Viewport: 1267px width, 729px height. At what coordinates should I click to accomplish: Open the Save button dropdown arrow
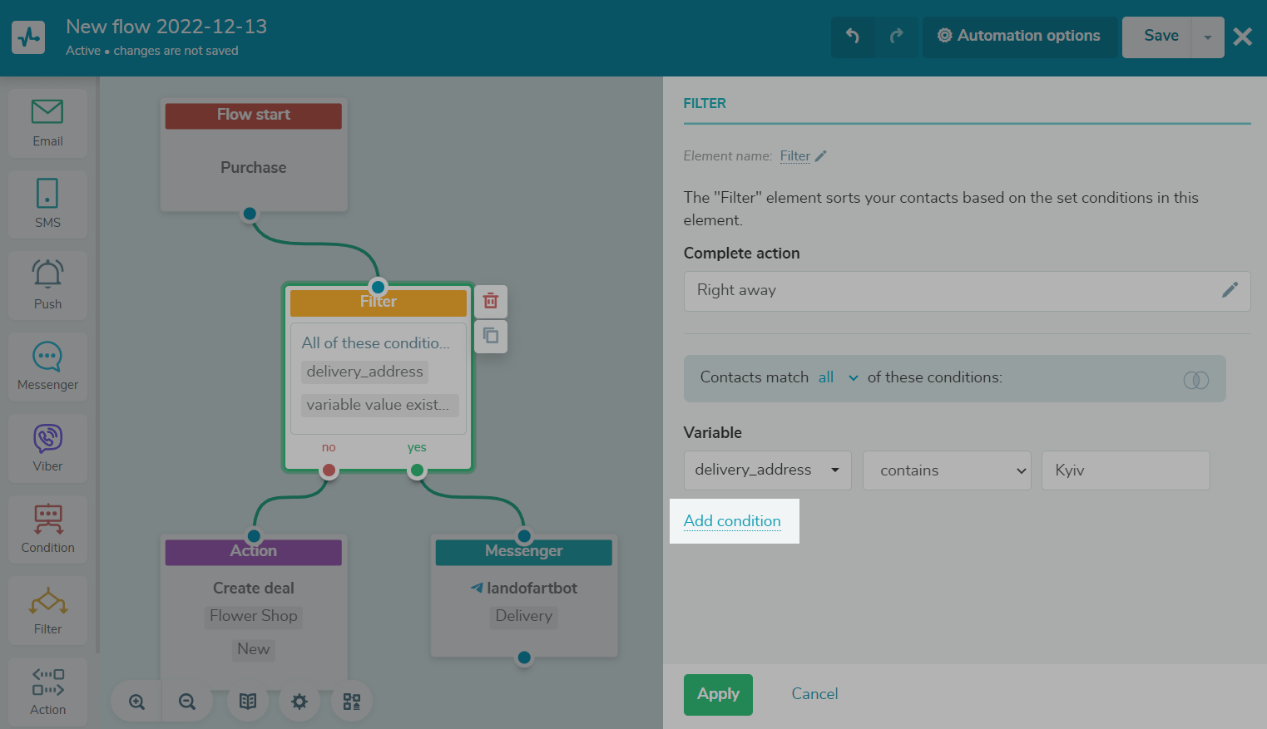point(1208,37)
